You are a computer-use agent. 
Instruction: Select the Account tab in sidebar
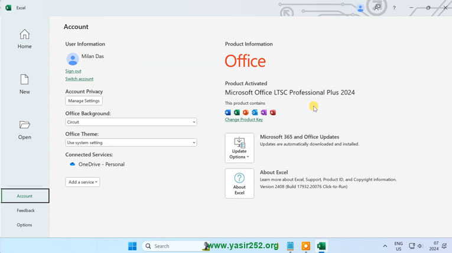[x=25, y=196]
